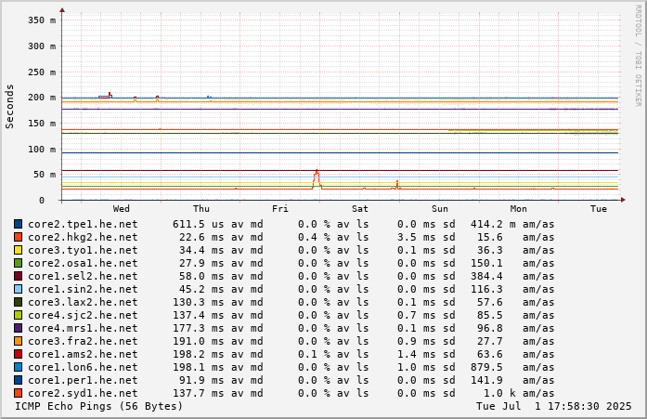
Task: Click the hkg2 latency spike on Friday
Action: (x=317, y=178)
